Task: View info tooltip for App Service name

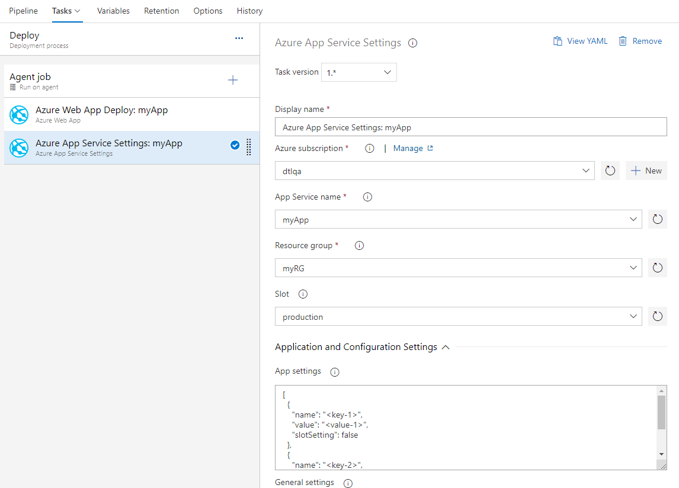Action: (367, 197)
